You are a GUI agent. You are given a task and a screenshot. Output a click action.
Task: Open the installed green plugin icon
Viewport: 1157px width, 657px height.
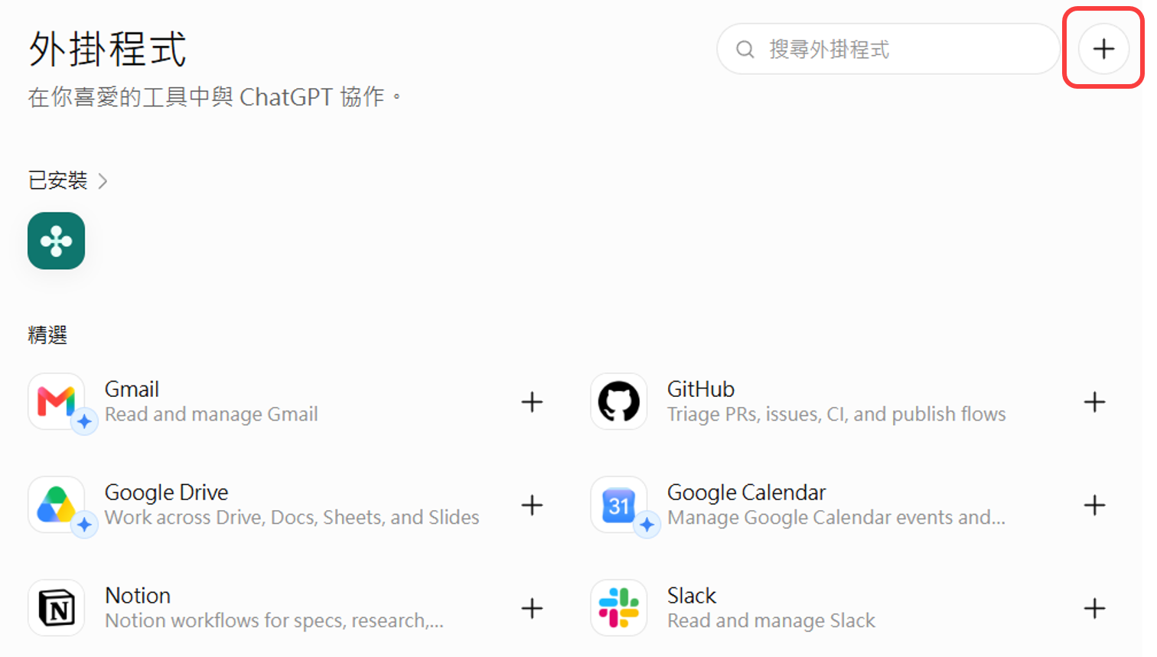57,241
